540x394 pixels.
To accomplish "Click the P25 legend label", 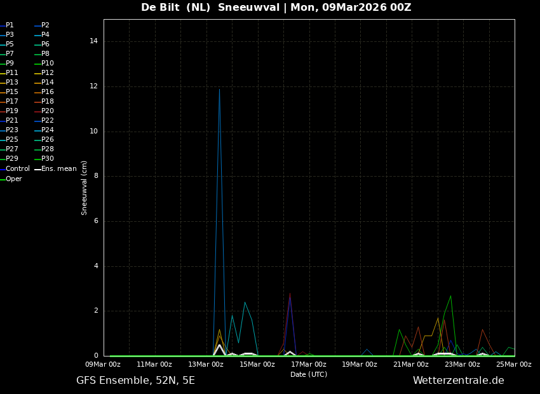I will click(11, 140).
